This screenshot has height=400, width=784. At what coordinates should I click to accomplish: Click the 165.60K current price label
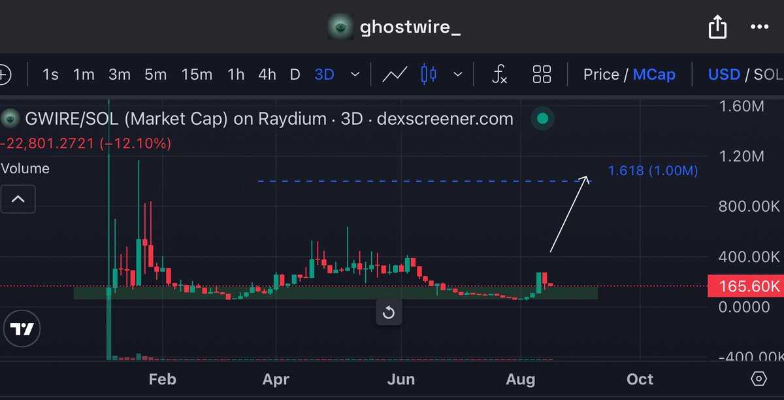745,286
